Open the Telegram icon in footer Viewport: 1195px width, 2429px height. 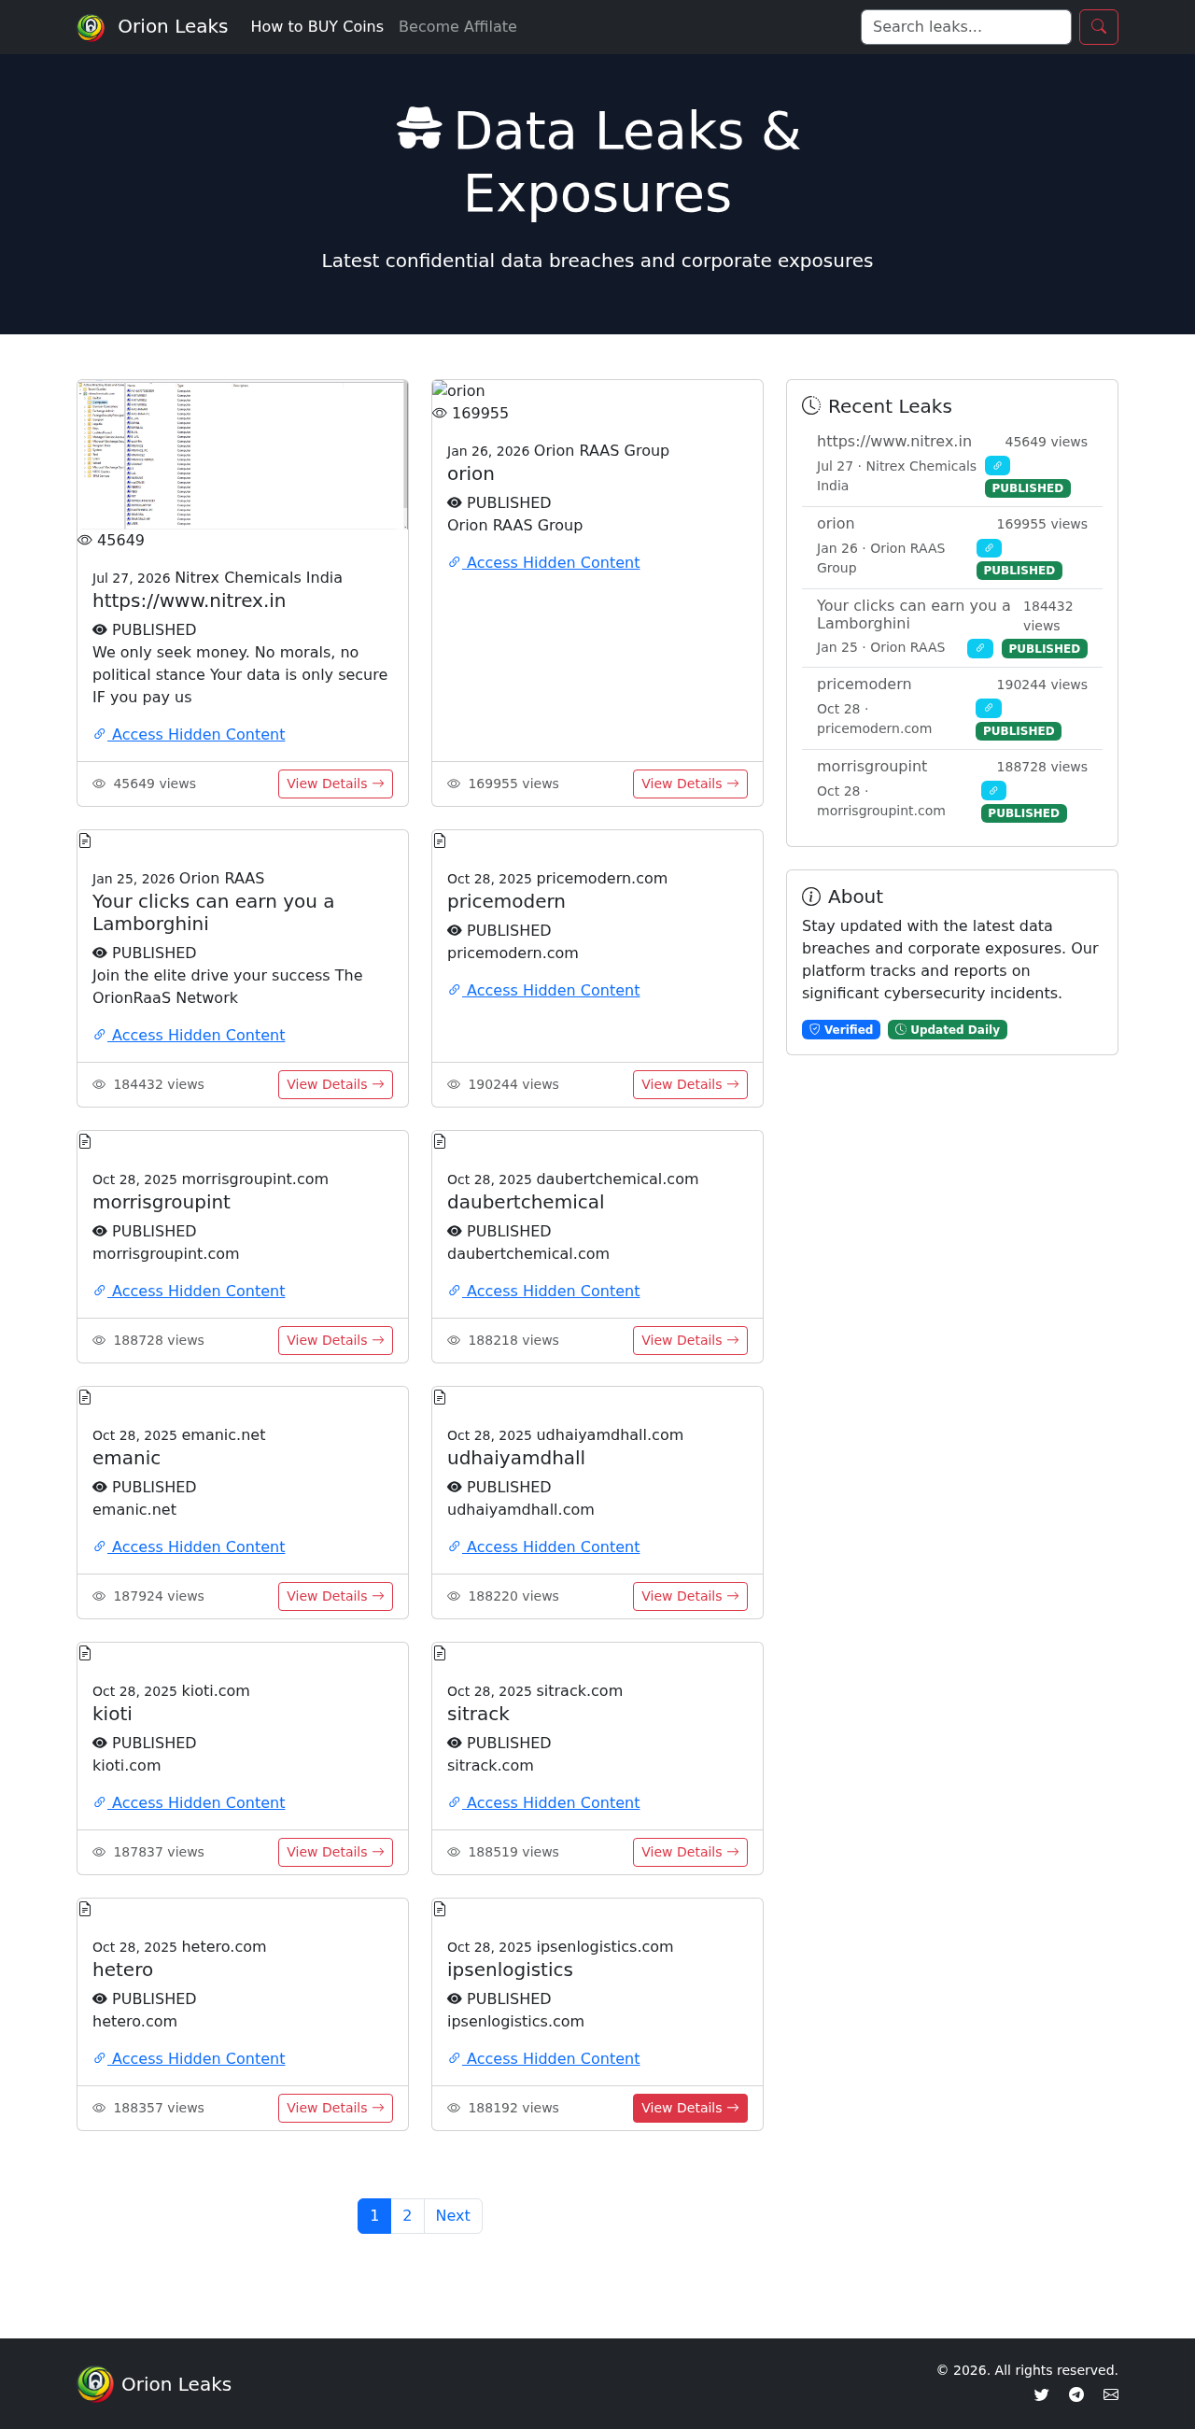(x=1076, y=2394)
